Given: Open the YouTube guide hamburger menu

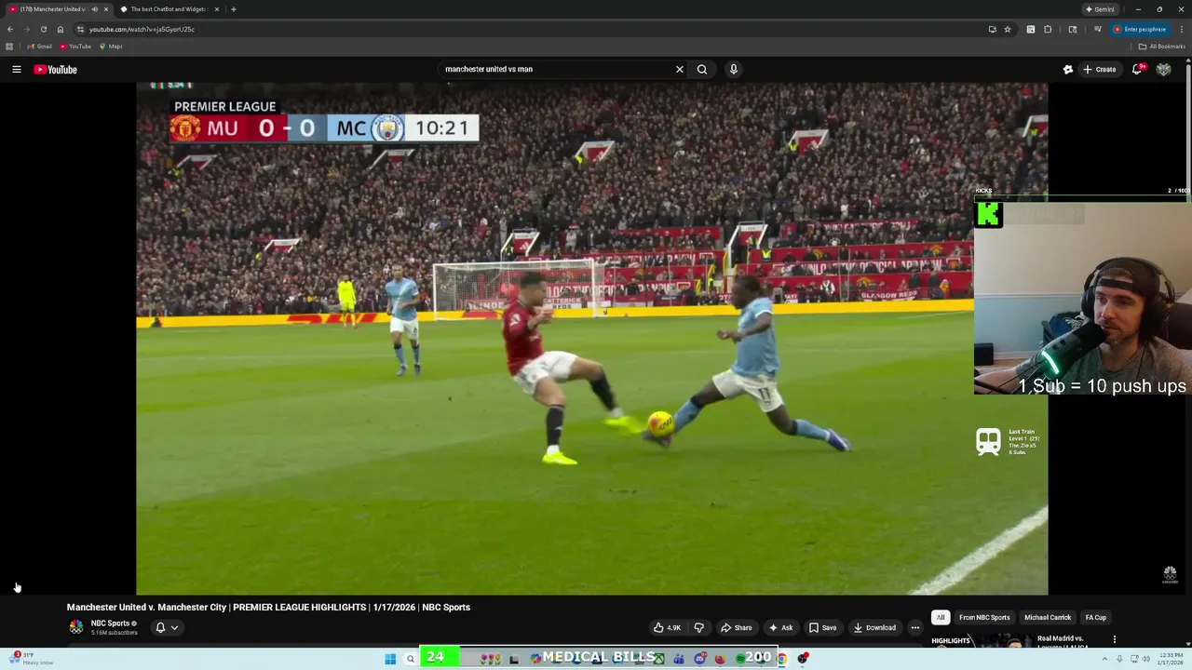Looking at the screenshot, I should [x=16, y=69].
